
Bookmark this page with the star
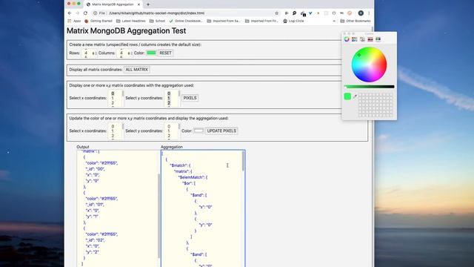276,13
